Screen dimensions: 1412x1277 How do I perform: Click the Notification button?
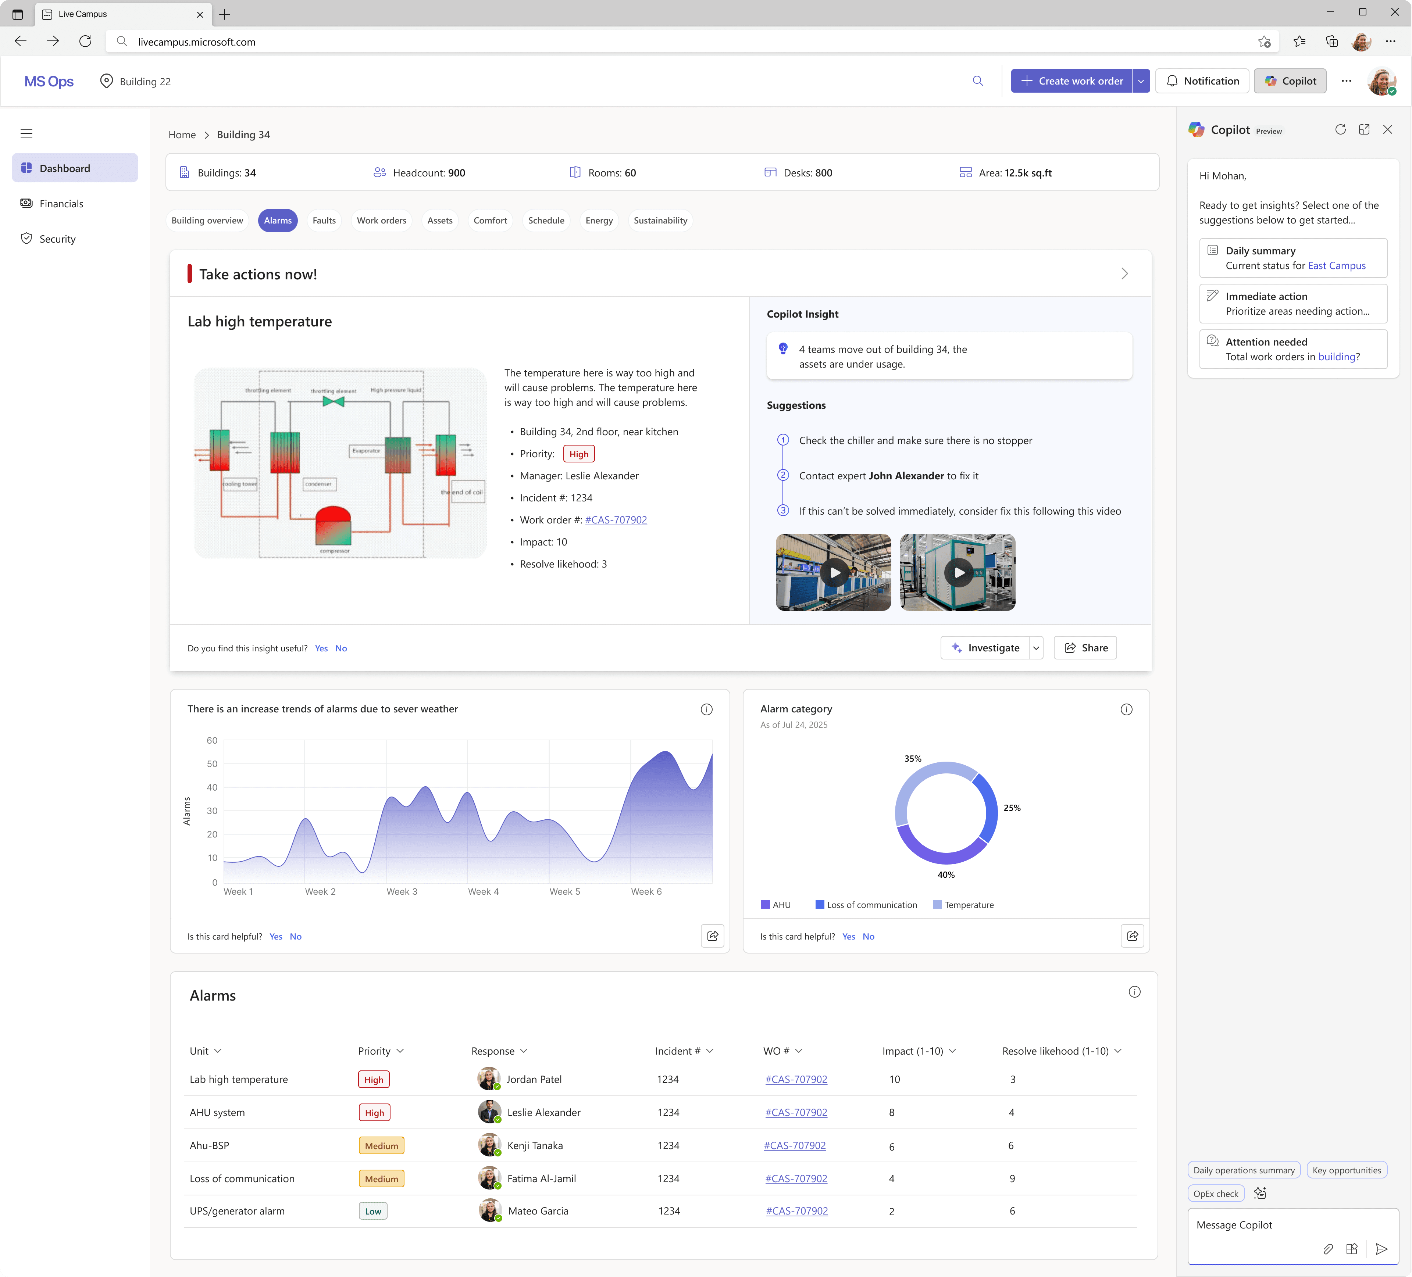point(1202,81)
